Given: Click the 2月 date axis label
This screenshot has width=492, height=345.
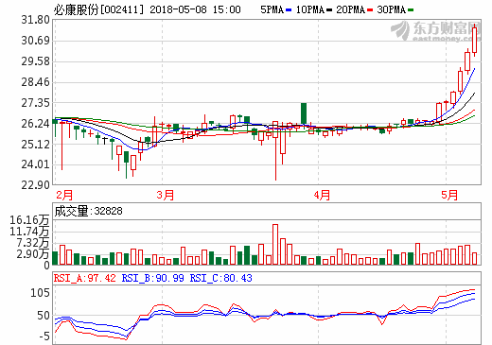Looking at the screenshot, I should pyautogui.click(x=64, y=195).
